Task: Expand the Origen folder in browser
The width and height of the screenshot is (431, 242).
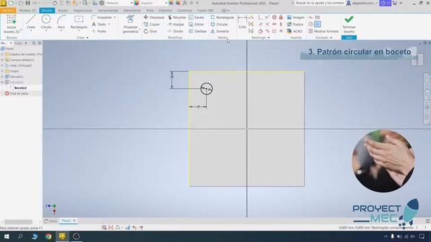Action: click(2, 71)
